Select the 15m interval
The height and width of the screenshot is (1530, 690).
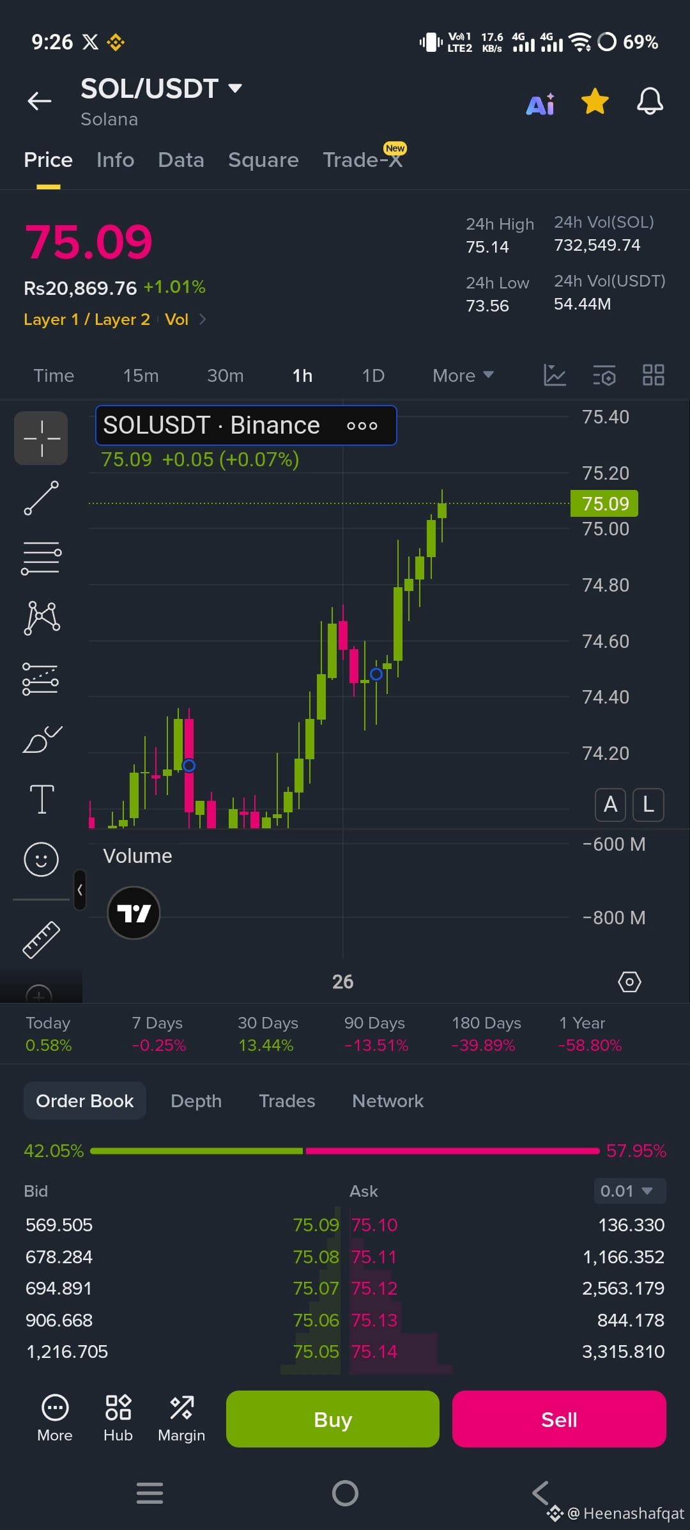pyautogui.click(x=141, y=375)
